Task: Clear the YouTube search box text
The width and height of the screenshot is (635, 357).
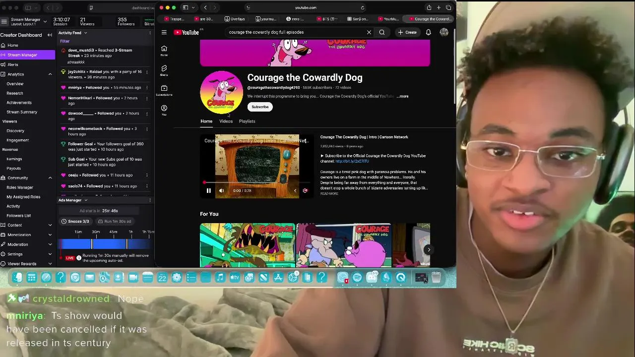Action: tap(369, 32)
